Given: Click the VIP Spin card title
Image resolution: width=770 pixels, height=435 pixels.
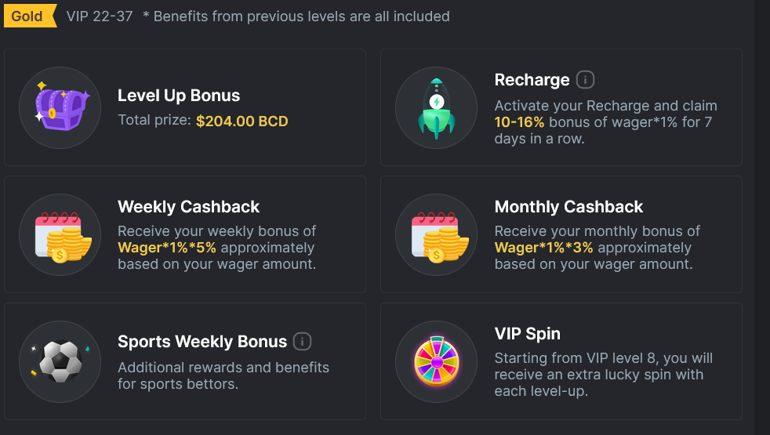Looking at the screenshot, I should 528,334.
